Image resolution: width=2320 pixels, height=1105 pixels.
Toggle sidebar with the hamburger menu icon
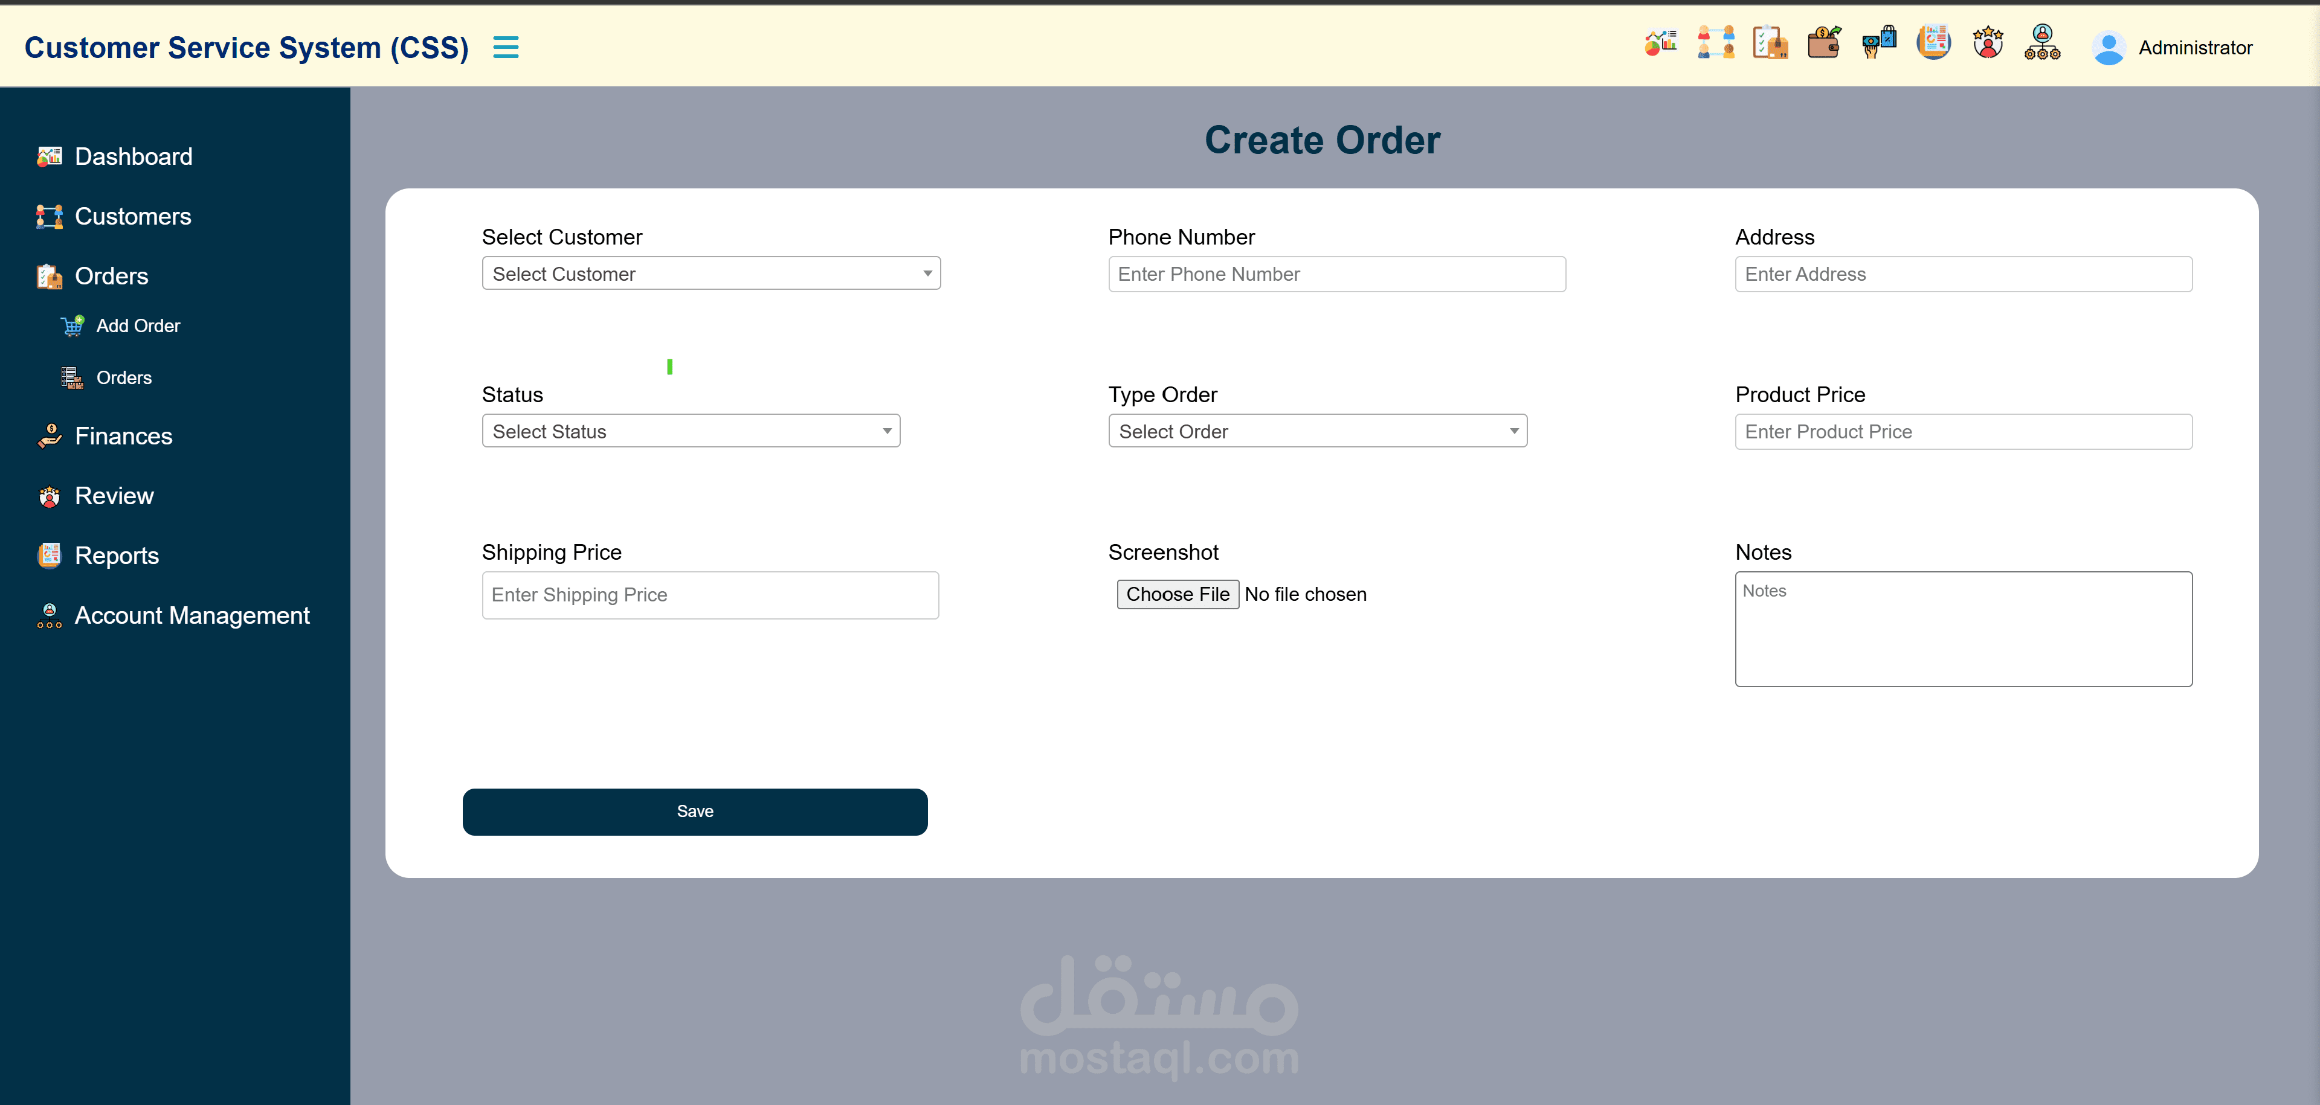point(505,46)
